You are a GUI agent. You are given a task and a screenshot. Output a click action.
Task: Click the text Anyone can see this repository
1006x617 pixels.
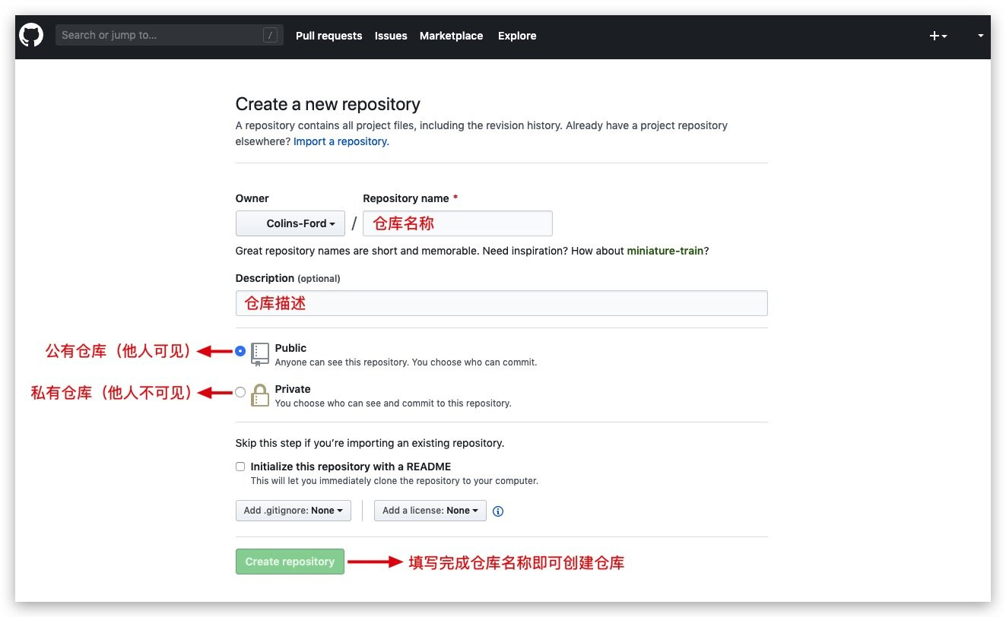coord(406,362)
